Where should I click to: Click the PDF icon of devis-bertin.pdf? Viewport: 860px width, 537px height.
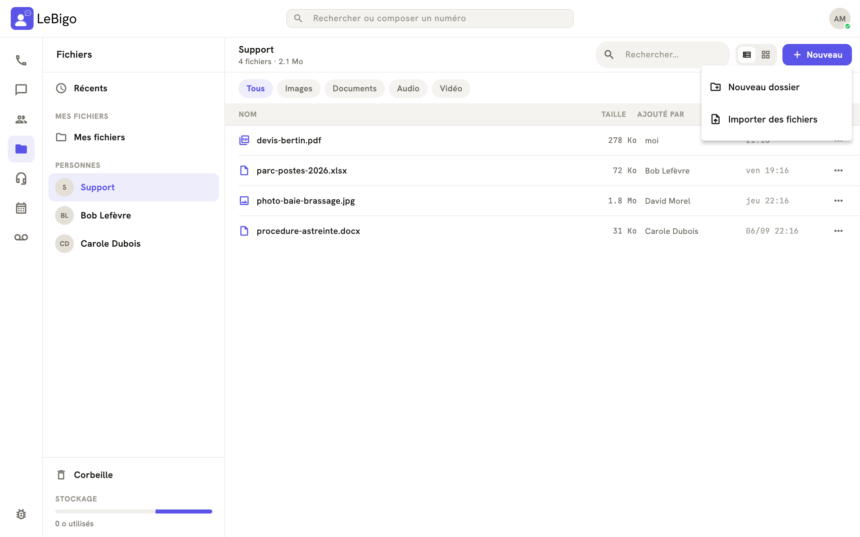pyautogui.click(x=244, y=140)
